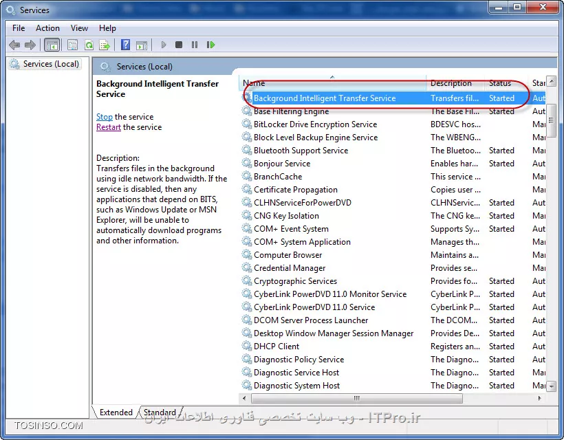The image size is (564, 440).
Task: Switch to the Extended tab
Action: tap(116, 412)
